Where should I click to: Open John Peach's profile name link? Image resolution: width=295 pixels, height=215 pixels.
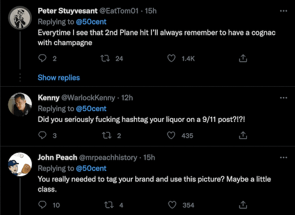coord(57,157)
